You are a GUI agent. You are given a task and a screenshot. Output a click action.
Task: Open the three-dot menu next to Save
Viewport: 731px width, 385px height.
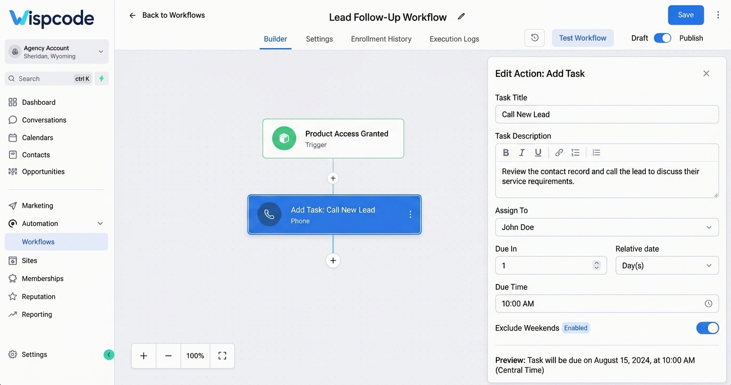(718, 15)
